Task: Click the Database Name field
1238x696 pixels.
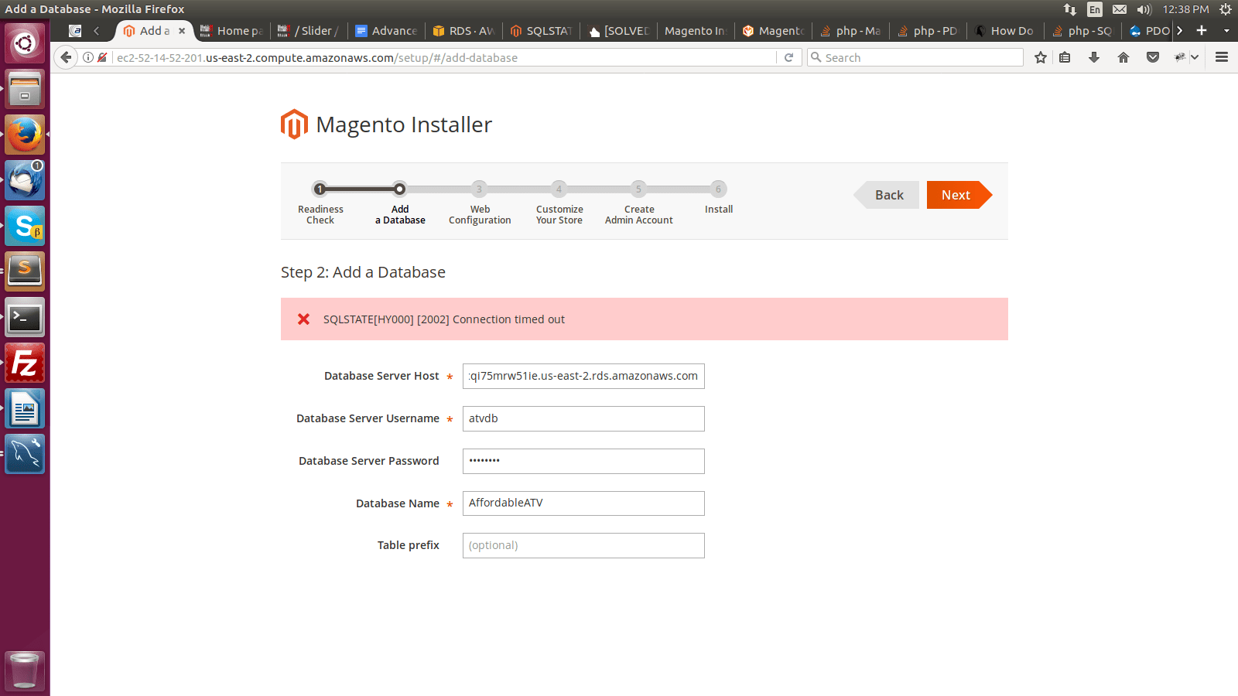Action: 583,503
